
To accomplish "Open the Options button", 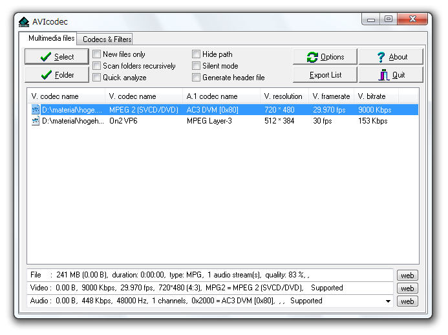I will (325, 57).
